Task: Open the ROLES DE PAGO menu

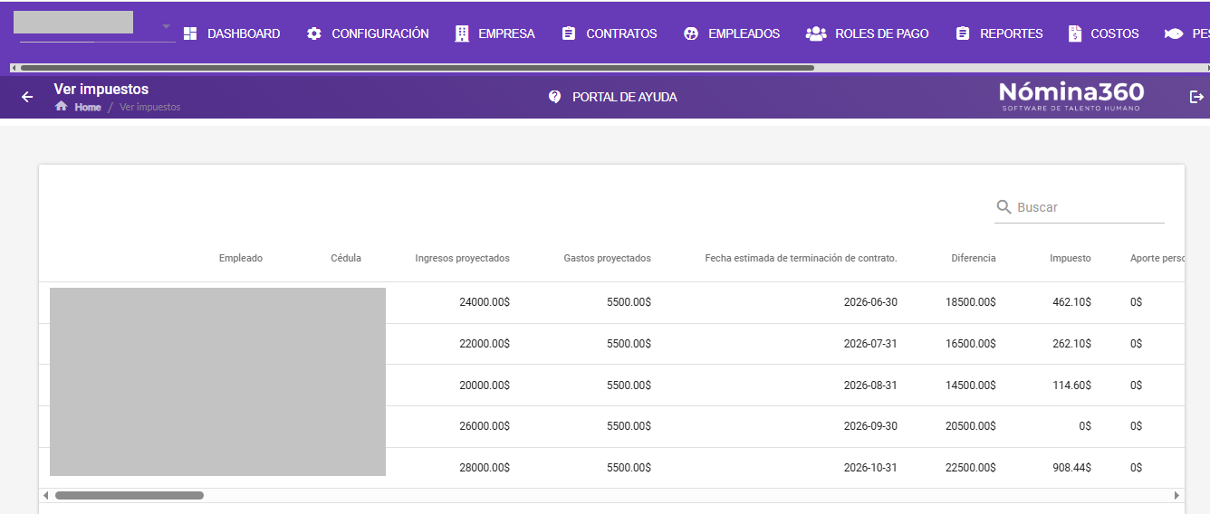Action: point(882,33)
